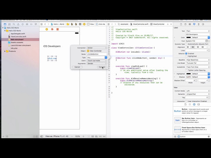
Task: Open the Type combo box arrow in popover
Action: pos(106,57)
